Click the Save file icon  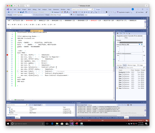point(21,12)
